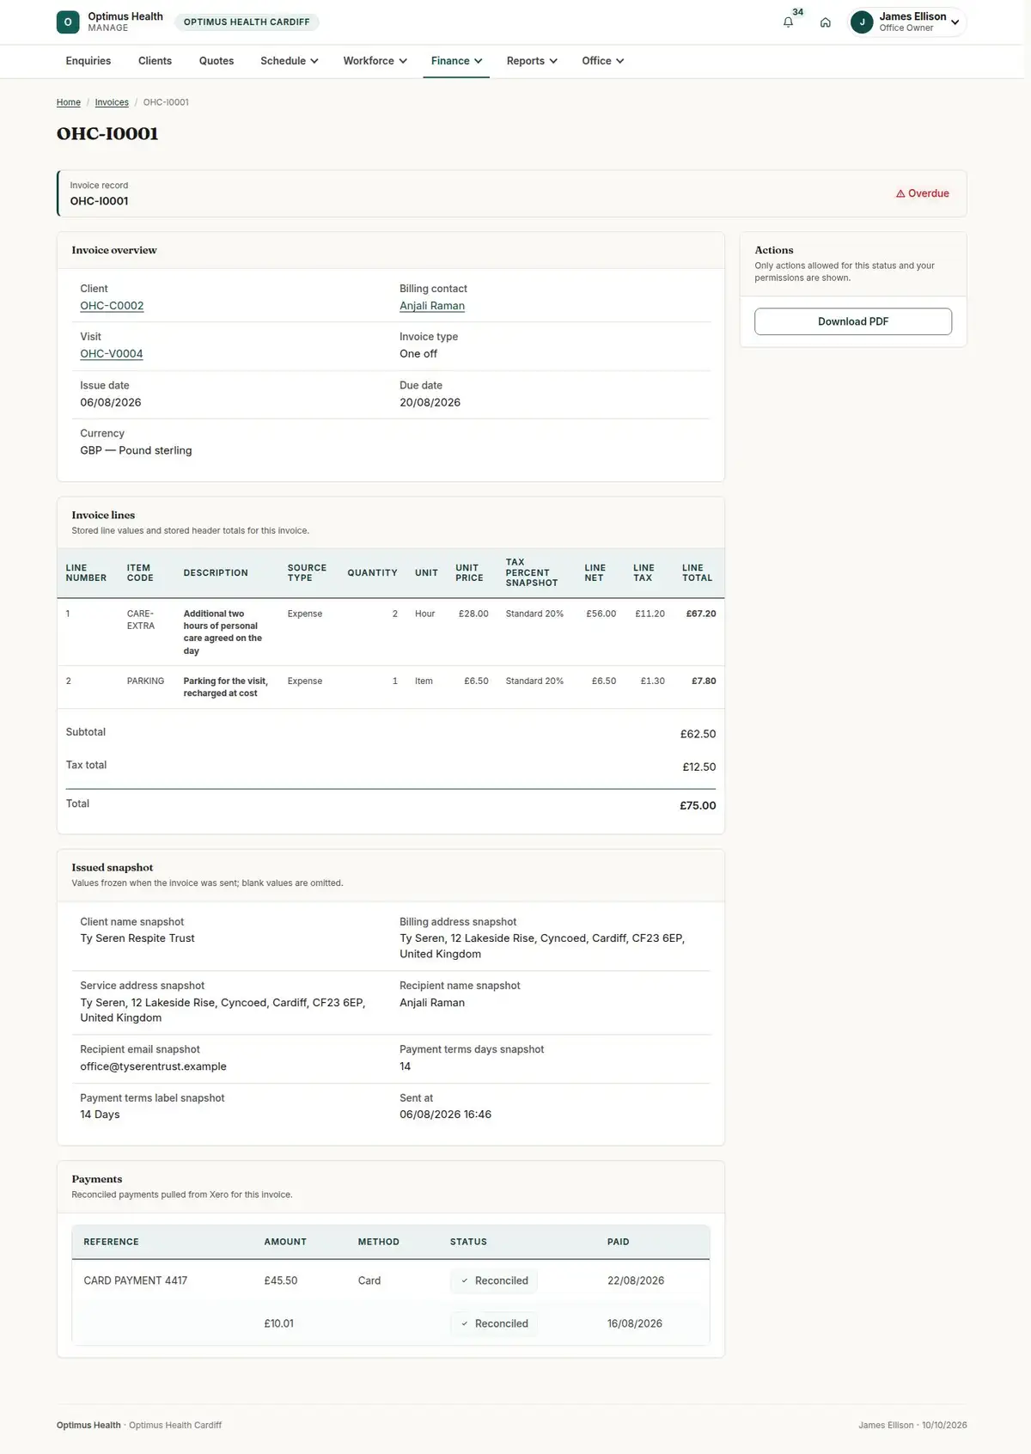Expand the Schedule menu
The width and height of the screenshot is (1031, 1454).
click(290, 61)
